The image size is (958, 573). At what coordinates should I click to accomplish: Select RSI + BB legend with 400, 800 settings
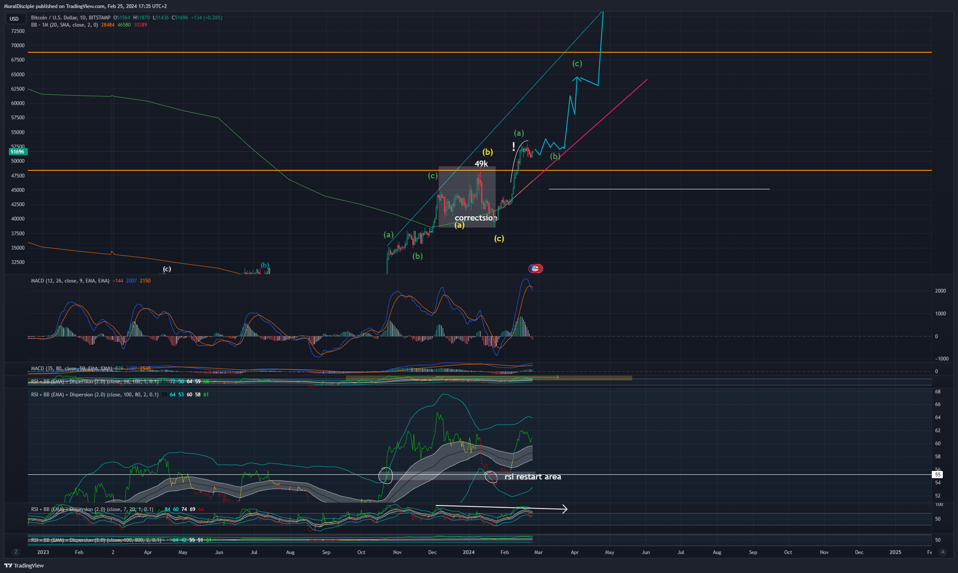(96, 540)
